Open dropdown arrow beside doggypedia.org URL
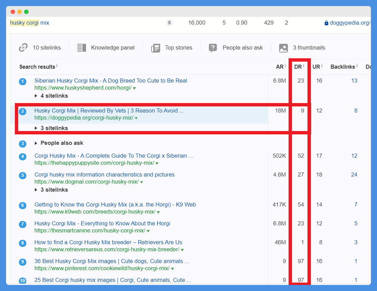Viewport: 377px width, 291px height. coord(136,118)
